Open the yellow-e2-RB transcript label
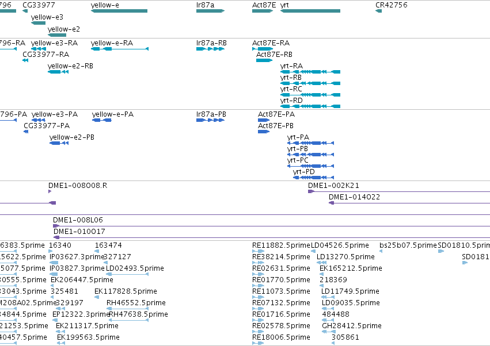Image resolution: width=490 pixels, height=346 pixels. 70,66
